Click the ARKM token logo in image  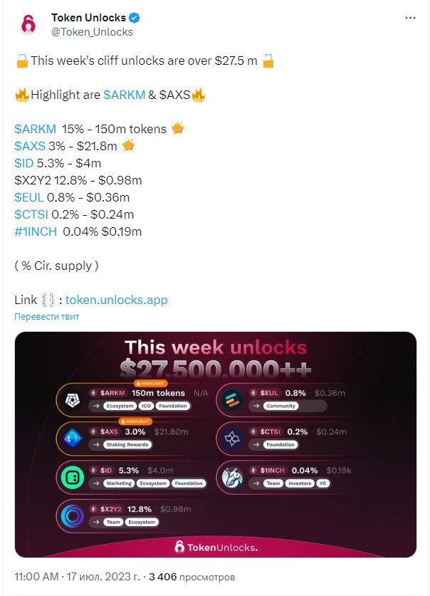[x=72, y=400]
